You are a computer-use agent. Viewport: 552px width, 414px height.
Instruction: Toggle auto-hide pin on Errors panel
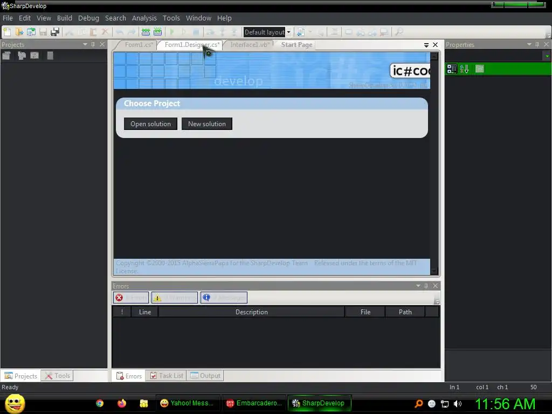[426, 286]
